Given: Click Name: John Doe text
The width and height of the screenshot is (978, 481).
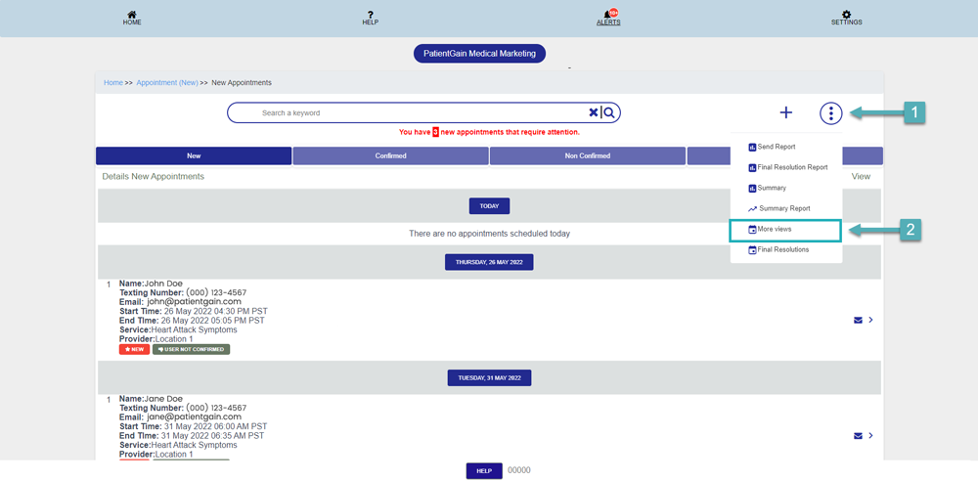Looking at the screenshot, I should point(151,284).
